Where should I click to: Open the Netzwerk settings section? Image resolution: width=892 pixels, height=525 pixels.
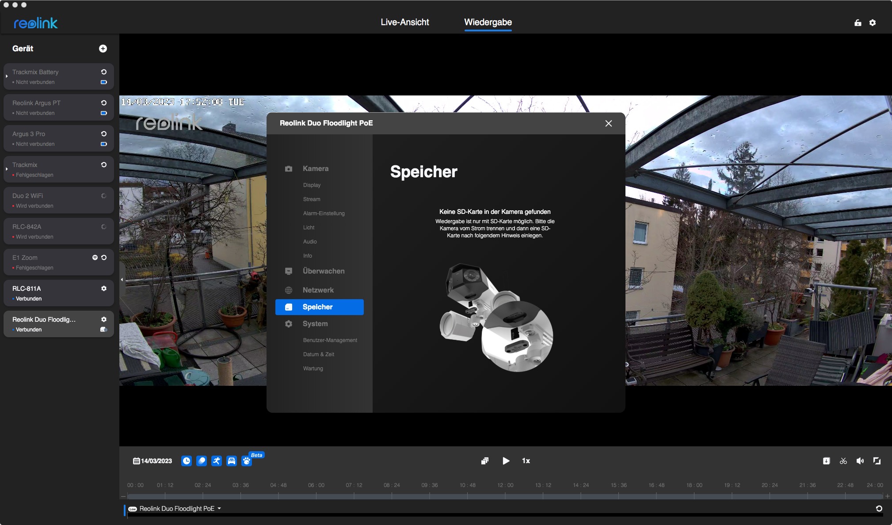pos(318,290)
